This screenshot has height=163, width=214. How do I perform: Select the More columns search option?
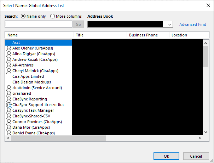(52, 16)
